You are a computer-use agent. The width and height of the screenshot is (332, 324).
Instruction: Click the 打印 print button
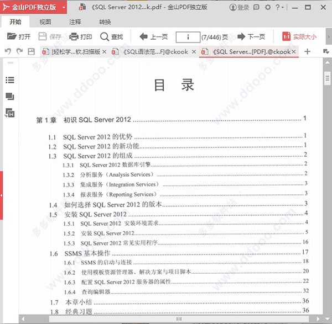tap(81, 37)
